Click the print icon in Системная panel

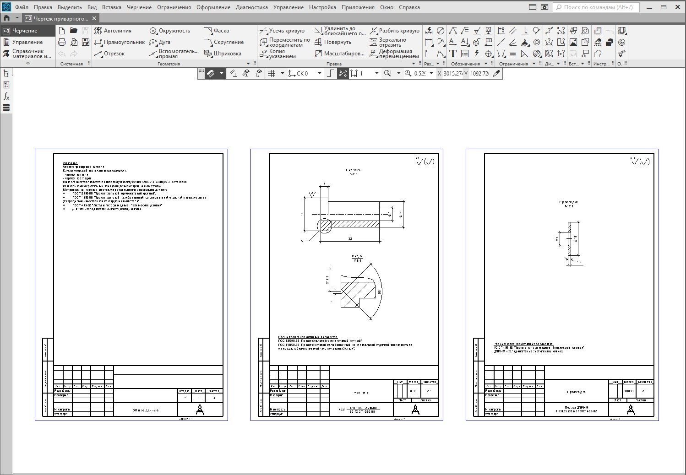pyautogui.click(x=62, y=42)
